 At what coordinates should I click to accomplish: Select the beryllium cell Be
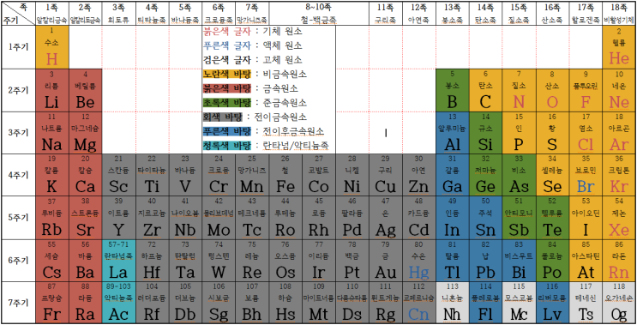[86, 91]
